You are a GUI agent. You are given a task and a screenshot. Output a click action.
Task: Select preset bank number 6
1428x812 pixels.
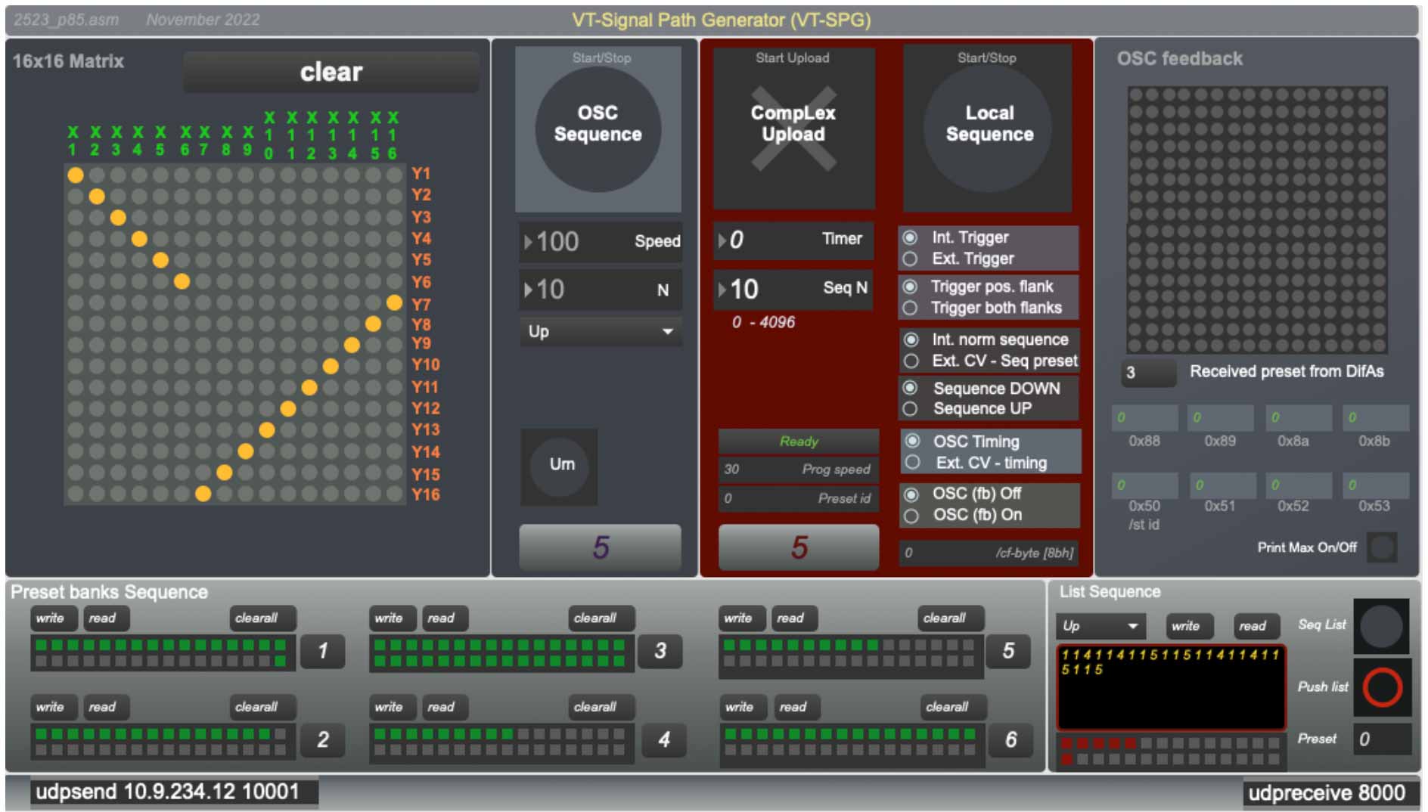(1010, 739)
